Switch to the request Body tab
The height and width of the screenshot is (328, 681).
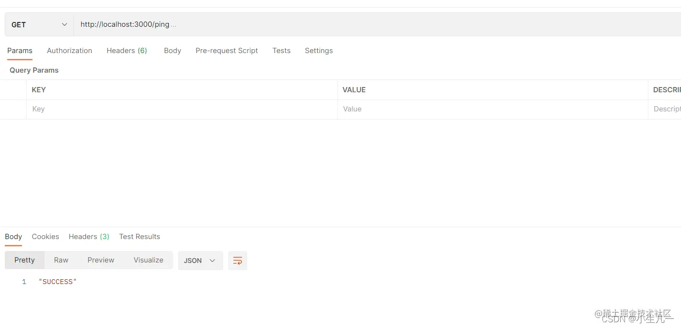point(172,51)
